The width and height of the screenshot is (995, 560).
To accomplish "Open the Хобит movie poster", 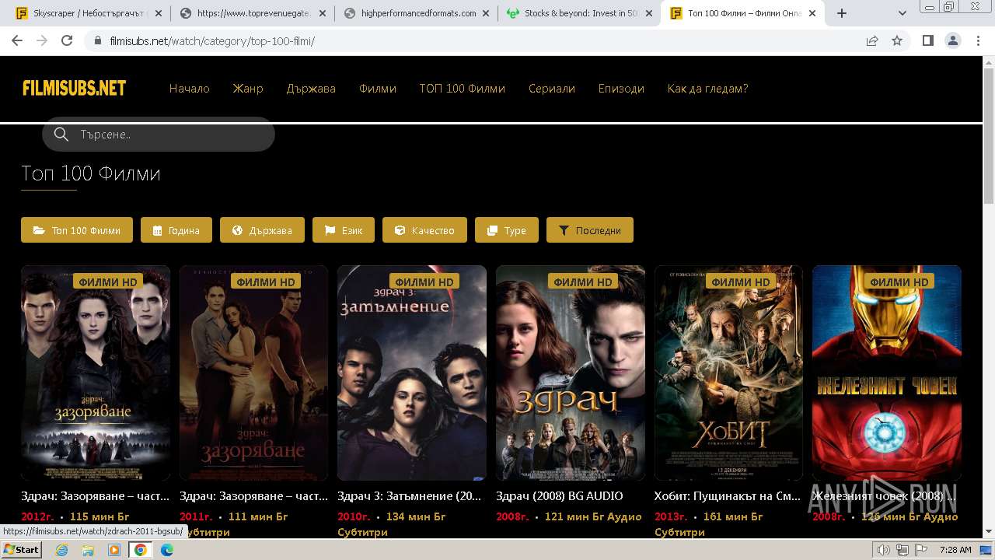I will coord(728,373).
